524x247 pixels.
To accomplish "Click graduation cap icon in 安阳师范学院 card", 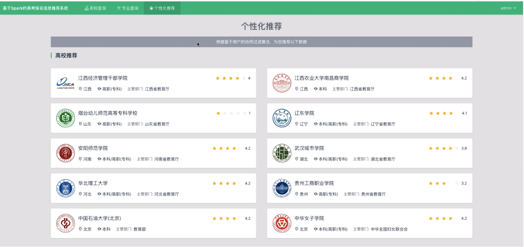I will click(x=99, y=159).
